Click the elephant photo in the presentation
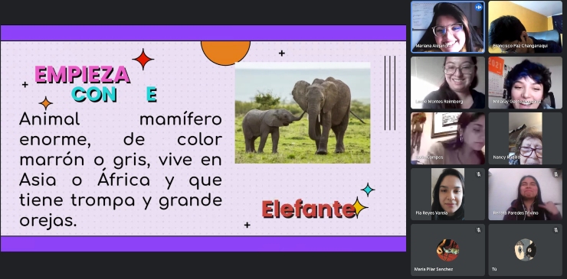 (x=303, y=112)
